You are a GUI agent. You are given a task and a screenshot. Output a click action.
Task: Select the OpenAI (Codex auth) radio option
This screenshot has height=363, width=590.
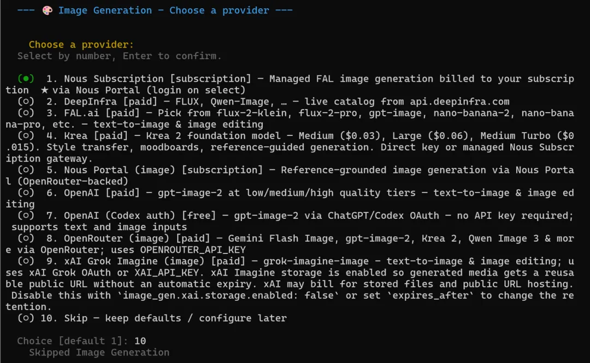coord(26,216)
